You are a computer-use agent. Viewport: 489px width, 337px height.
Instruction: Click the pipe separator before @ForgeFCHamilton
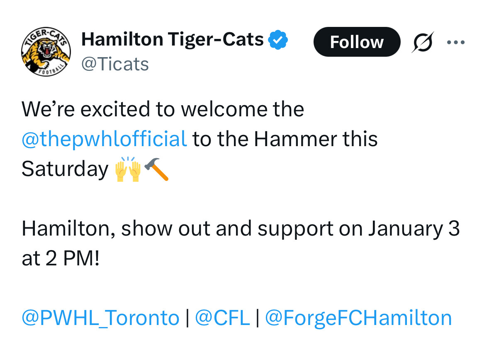coord(257,318)
